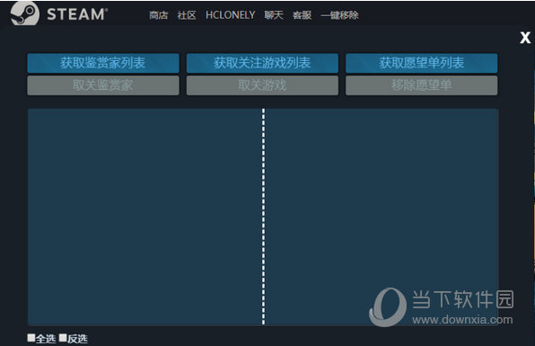Click the greyed 取关鉴赏家 button
The image size is (535, 346).
point(103,85)
